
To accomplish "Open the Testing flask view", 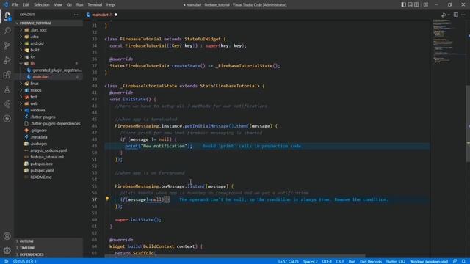I will (x=7, y=89).
